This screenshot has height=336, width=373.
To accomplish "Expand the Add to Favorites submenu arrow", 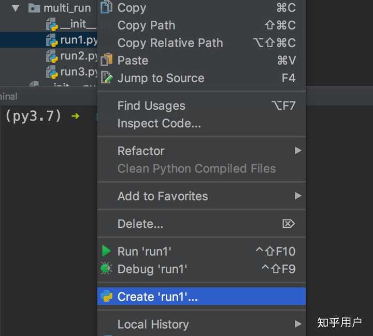I will 298,196.
